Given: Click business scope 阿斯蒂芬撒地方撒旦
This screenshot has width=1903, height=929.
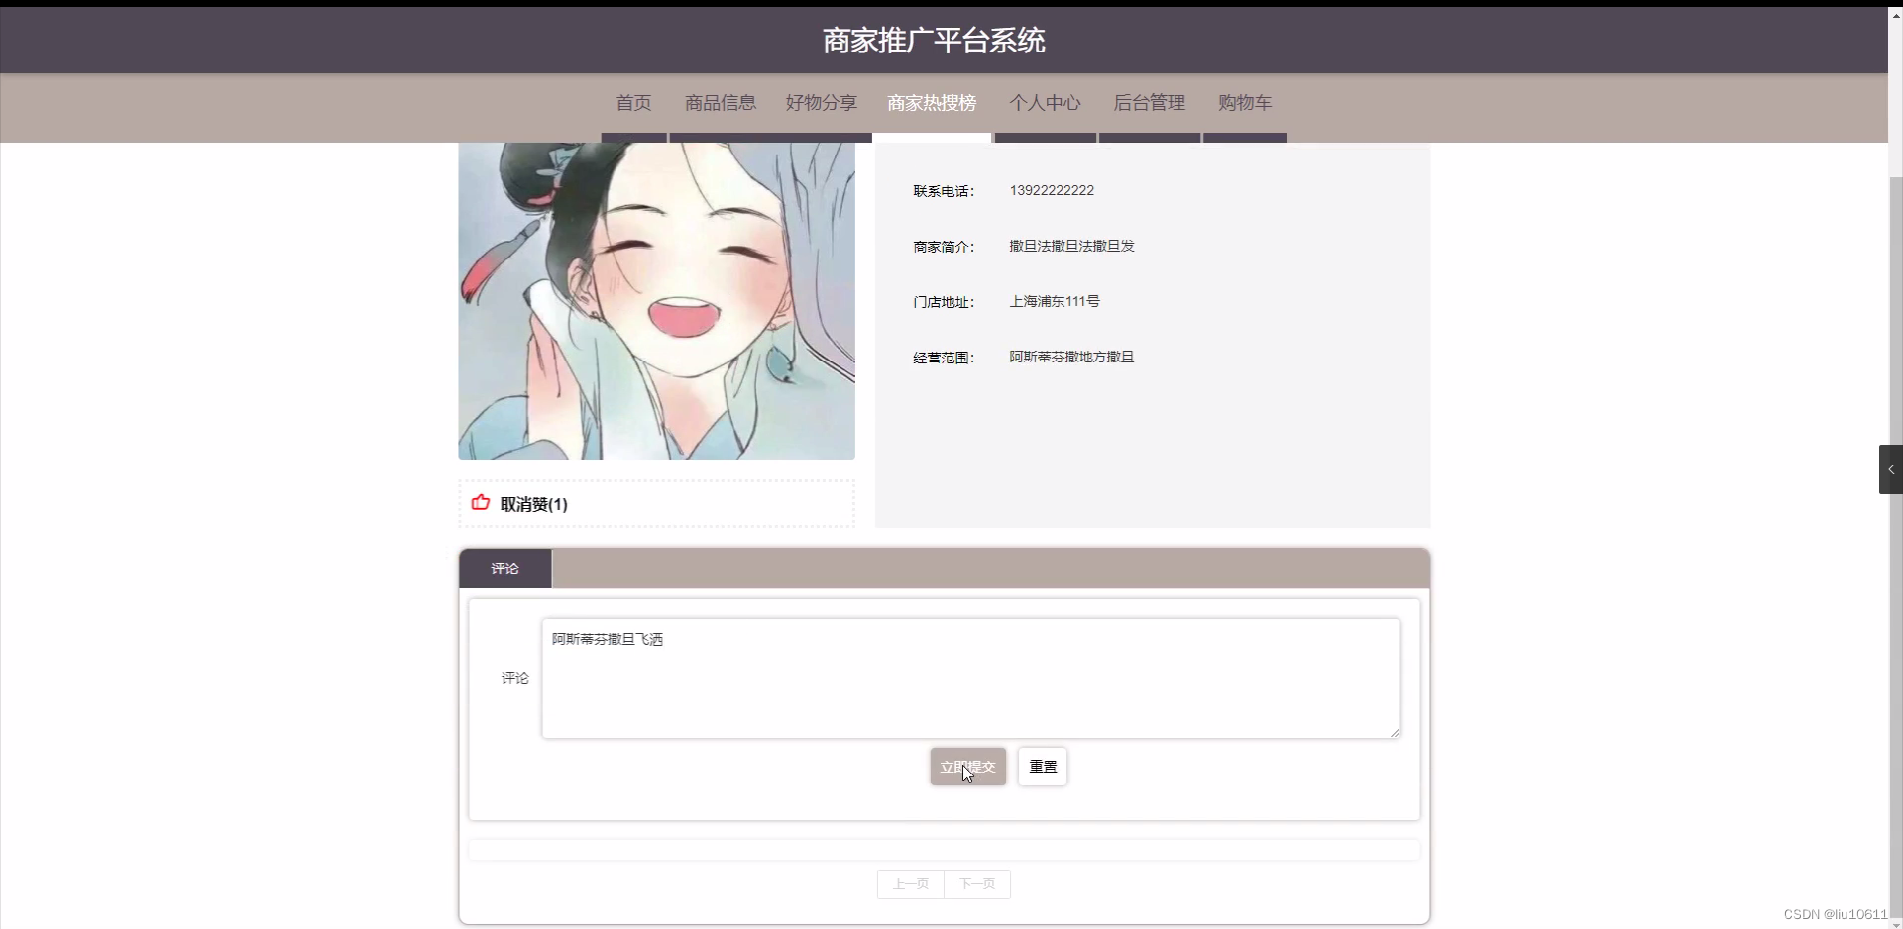Looking at the screenshot, I should point(1071,357).
